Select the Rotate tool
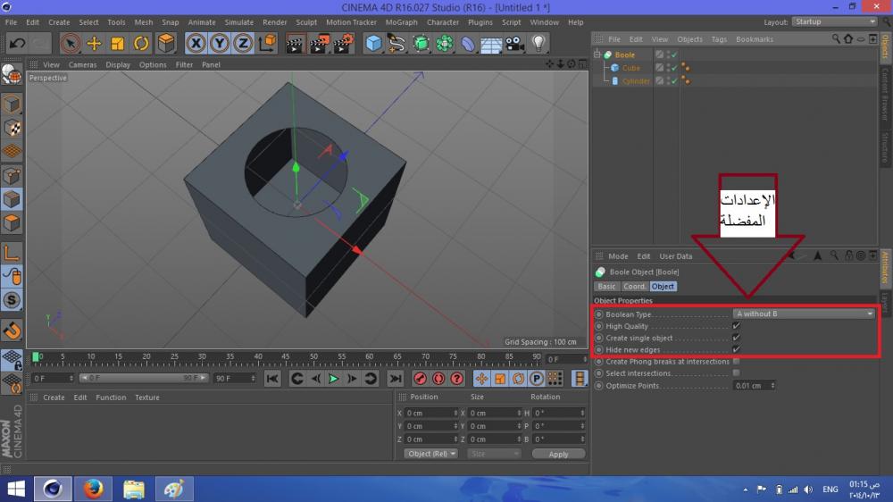The height and width of the screenshot is (502, 893). [141, 43]
